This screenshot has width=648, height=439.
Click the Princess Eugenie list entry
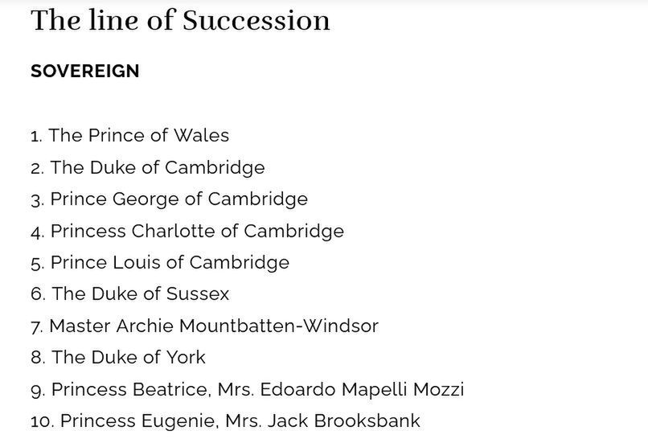tap(225, 421)
